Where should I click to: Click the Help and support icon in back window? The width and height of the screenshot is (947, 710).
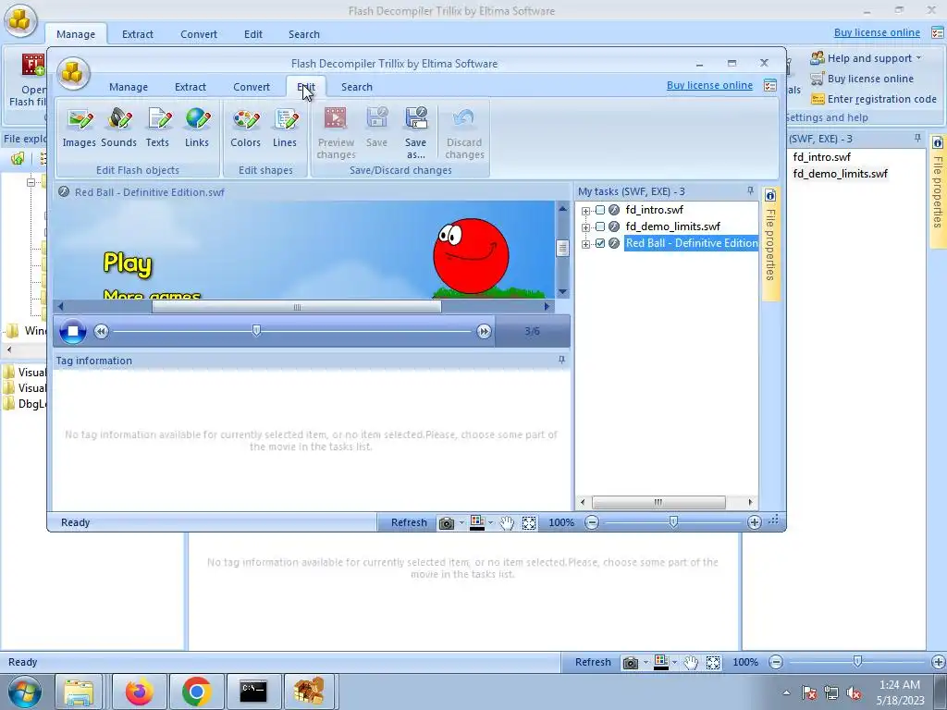pyautogui.click(x=818, y=58)
